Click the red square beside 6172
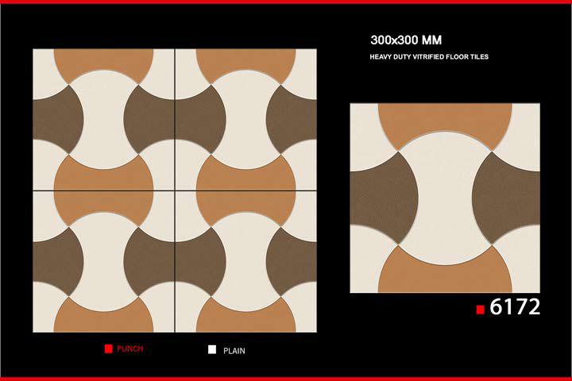Screen dimensions: 572x381 tap(480, 310)
